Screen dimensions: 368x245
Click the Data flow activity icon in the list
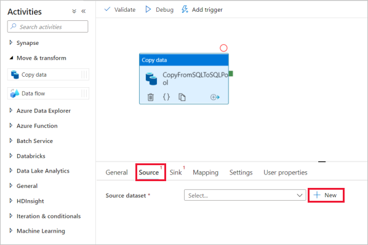[15, 93]
